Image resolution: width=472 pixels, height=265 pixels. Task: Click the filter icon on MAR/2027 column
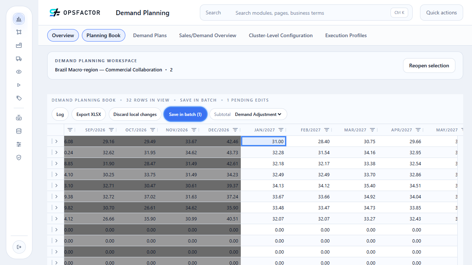[x=372, y=130]
